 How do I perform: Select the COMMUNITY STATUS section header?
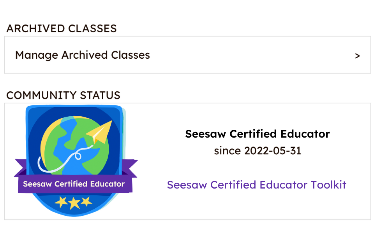click(x=63, y=95)
